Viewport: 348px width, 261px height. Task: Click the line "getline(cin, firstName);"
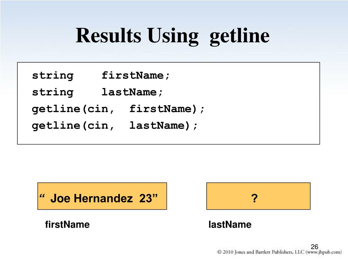[x=118, y=109]
